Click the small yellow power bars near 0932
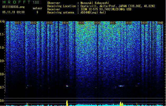 click(27, 104)
